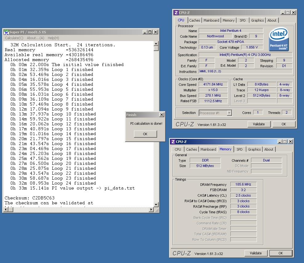Minimize the bottom CPU-Z Memory window
Viewport: 304px width, 263px height.
click(x=280, y=142)
